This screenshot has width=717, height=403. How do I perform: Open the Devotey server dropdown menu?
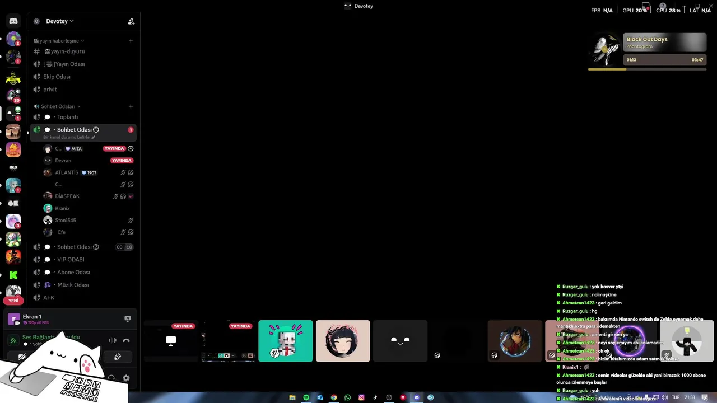60,21
